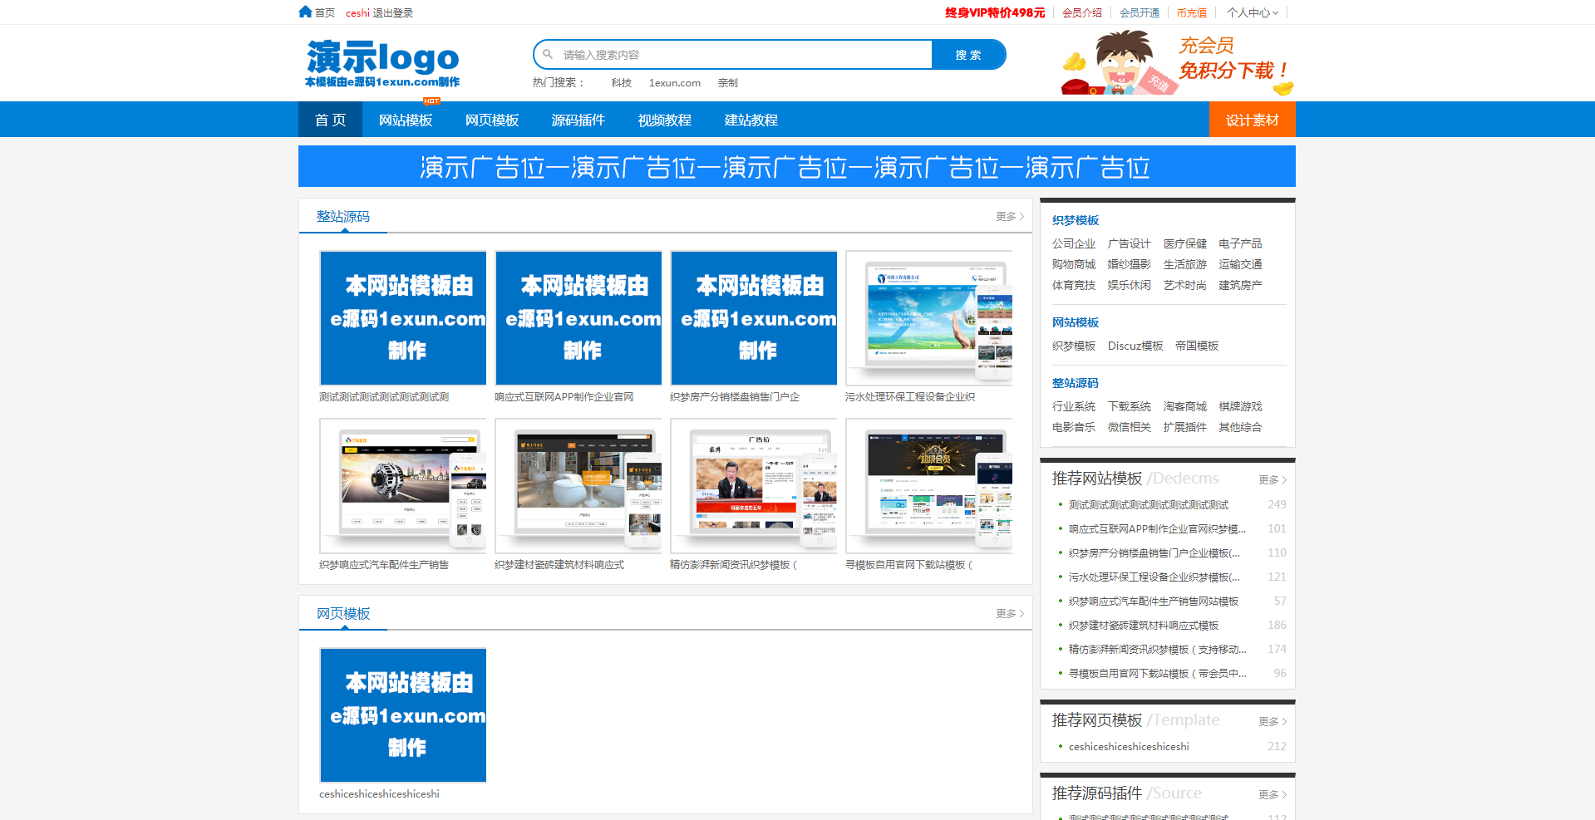Screen dimensions: 1595x820
Task: Click the 演示广告位 blue ad banner
Action: [796, 167]
